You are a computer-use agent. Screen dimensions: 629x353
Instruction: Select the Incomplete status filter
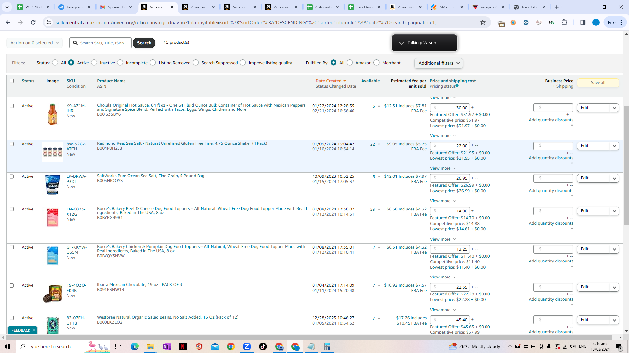[120, 63]
